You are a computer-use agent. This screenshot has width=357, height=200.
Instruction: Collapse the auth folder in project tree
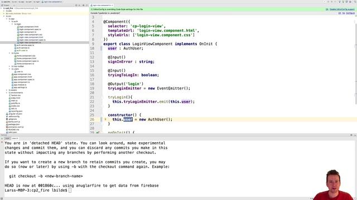(x=9, y=22)
